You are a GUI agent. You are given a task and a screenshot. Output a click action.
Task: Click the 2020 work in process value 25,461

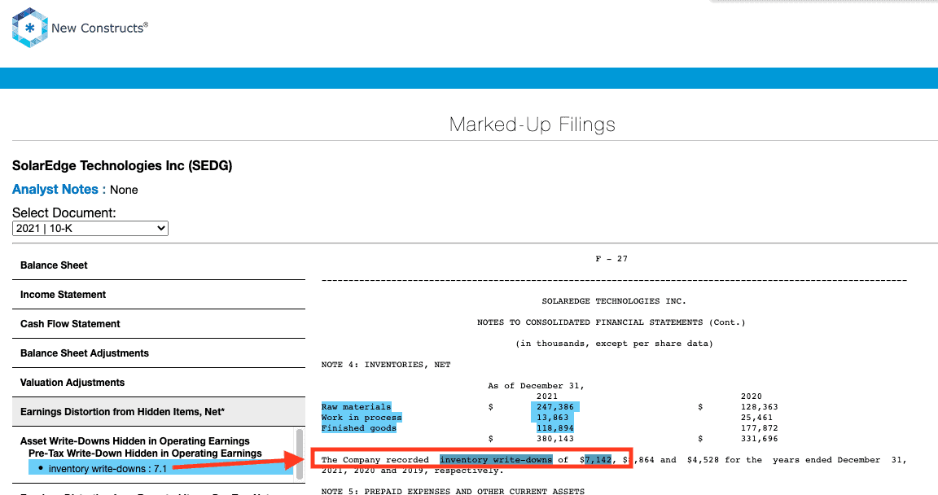tap(756, 418)
